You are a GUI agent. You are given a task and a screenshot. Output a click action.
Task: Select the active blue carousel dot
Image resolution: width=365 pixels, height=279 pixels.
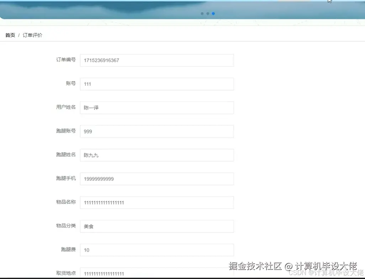[x=213, y=14]
